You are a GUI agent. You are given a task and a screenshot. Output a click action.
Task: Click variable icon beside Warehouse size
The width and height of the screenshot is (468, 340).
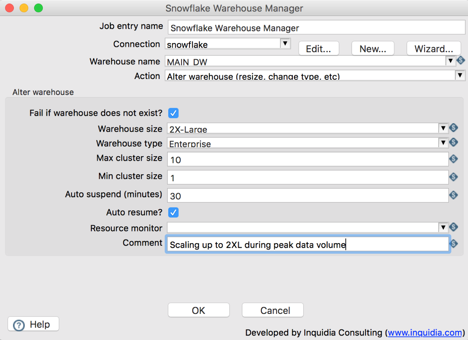453,128
